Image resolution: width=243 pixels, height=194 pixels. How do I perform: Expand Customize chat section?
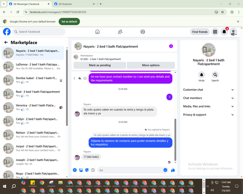click(x=208, y=90)
